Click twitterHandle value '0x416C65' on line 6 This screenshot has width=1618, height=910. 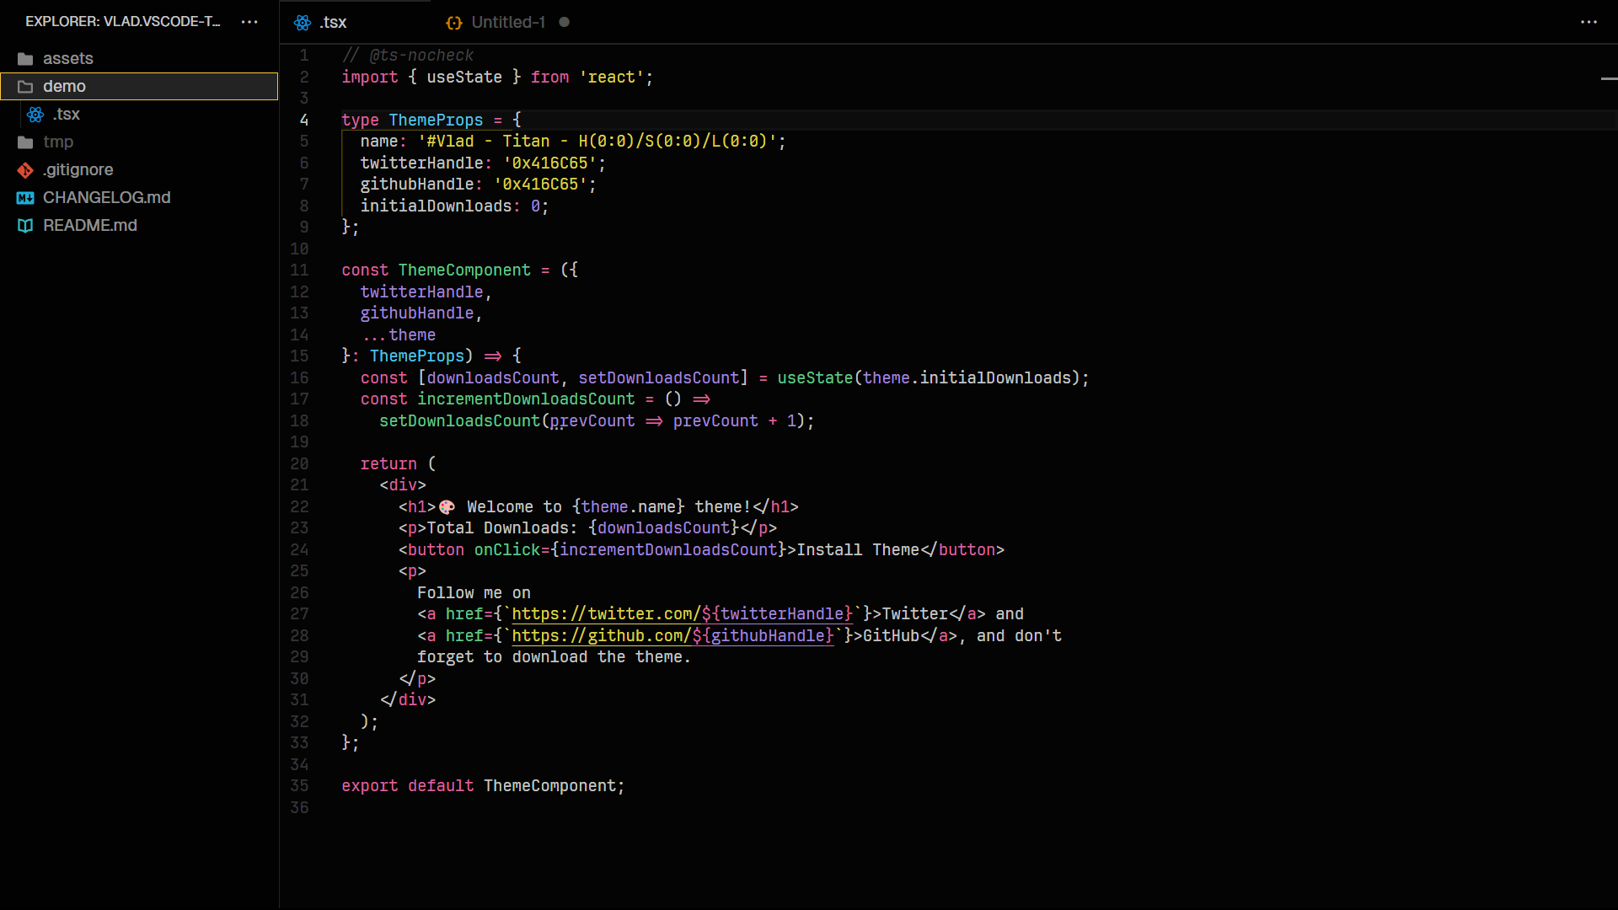pos(549,163)
